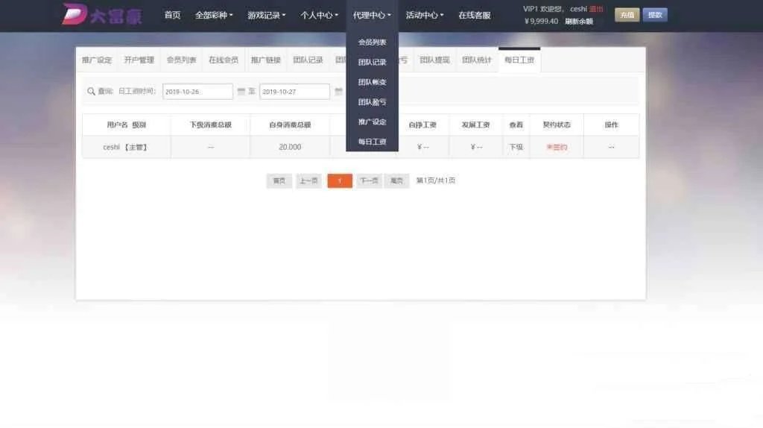
Task: Open calendar picker beside start date
Action: pos(241,91)
